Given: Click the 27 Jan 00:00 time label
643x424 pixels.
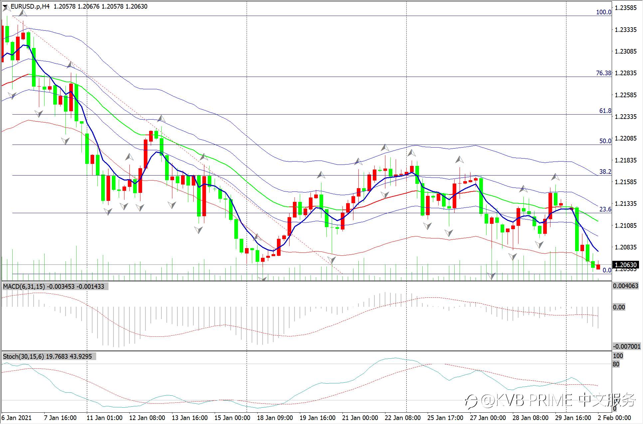Looking at the screenshot, I should click(488, 418).
